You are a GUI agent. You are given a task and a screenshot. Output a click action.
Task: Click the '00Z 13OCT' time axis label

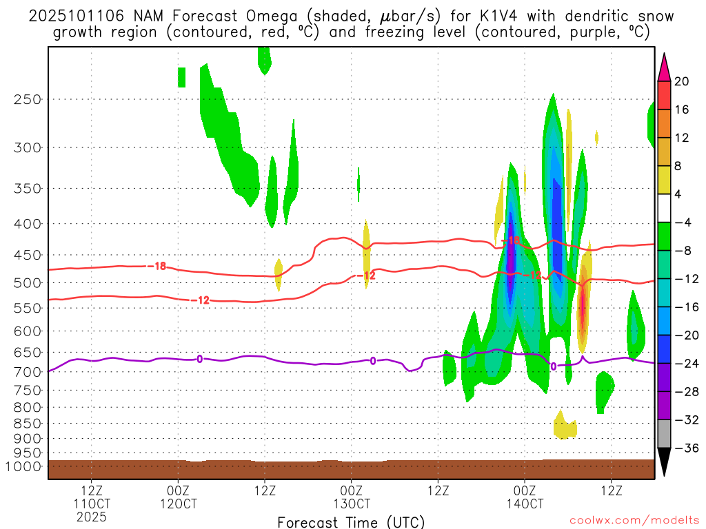click(x=351, y=497)
